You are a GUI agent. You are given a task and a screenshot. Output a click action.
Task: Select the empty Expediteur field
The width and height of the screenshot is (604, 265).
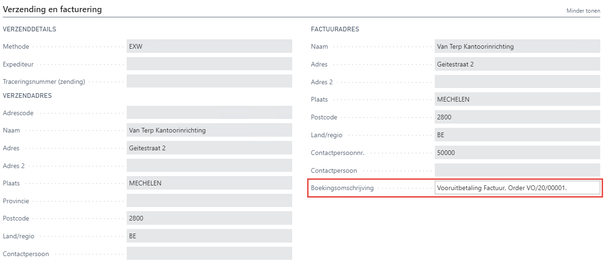[209, 64]
